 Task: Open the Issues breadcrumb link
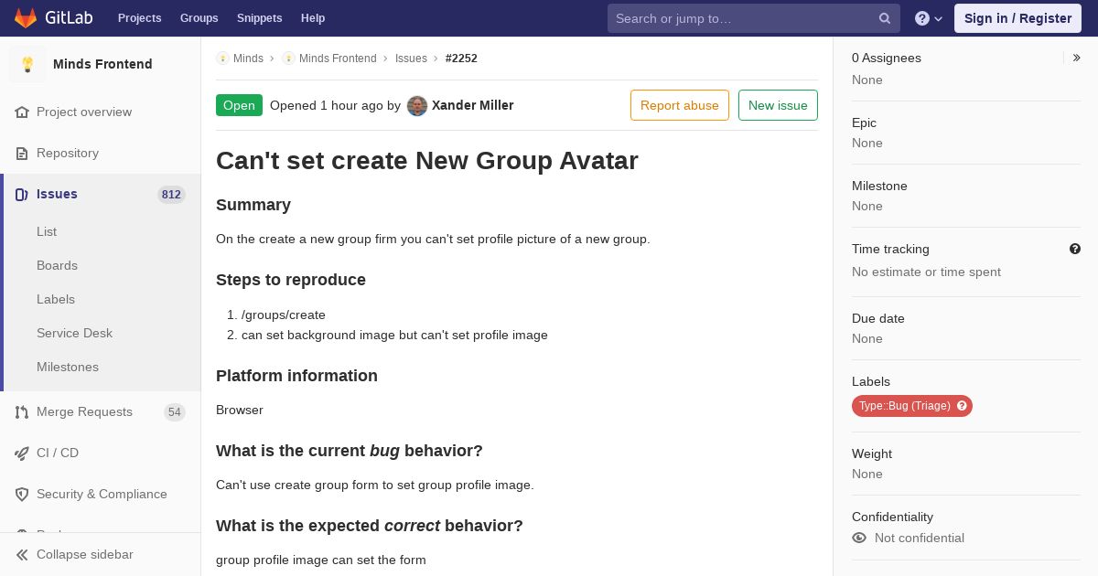(x=411, y=59)
